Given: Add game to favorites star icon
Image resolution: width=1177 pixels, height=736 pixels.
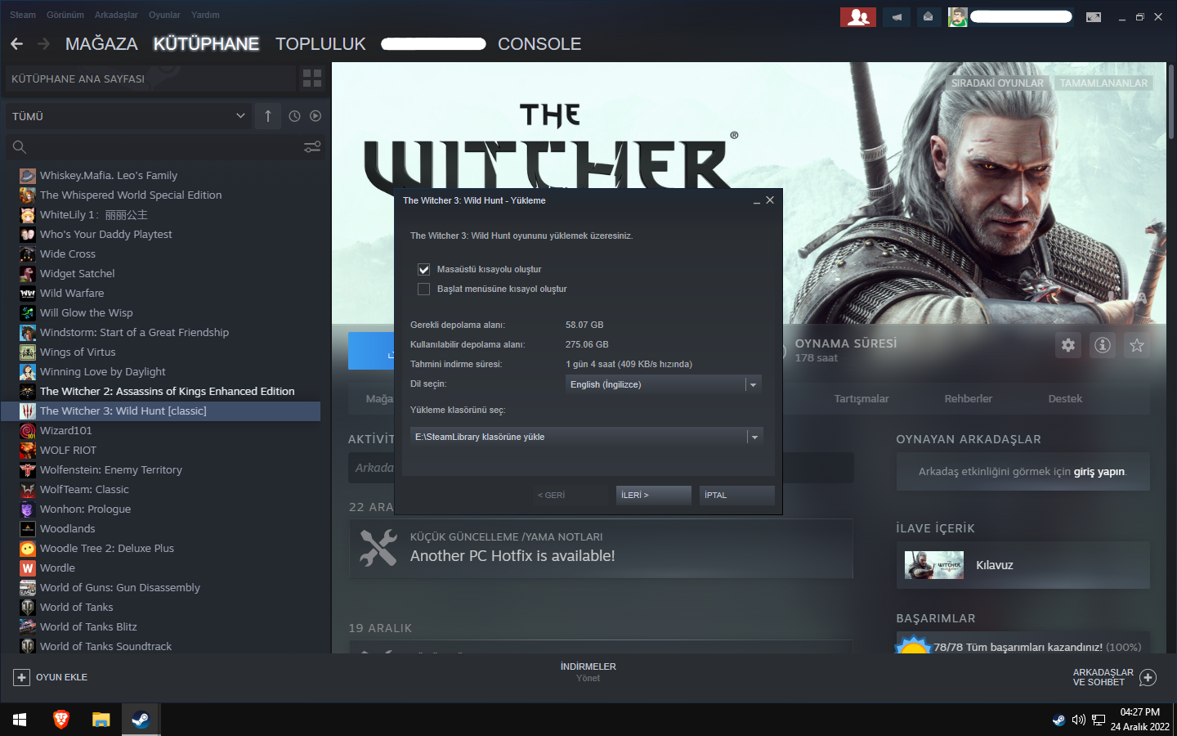Looking at the screenshot, I should [1137, 345].
